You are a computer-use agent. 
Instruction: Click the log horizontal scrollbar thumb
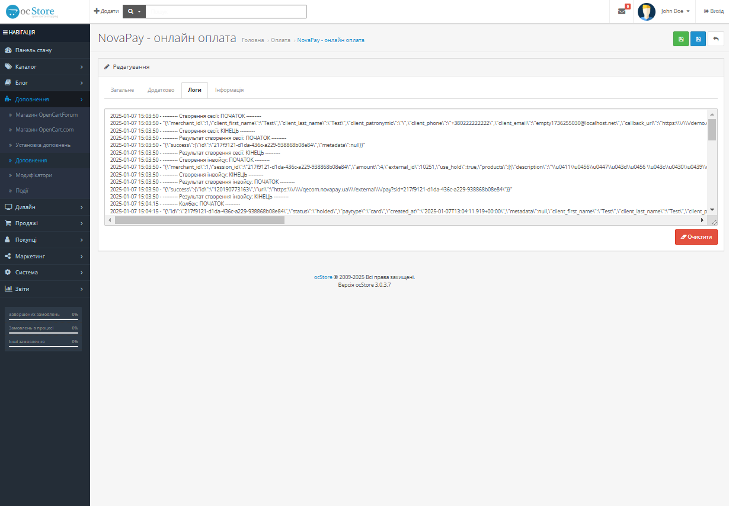click(200, 220)
